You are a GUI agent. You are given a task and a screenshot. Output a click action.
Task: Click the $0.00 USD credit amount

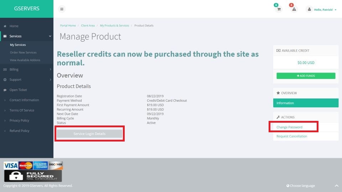[x=306, y=63]
